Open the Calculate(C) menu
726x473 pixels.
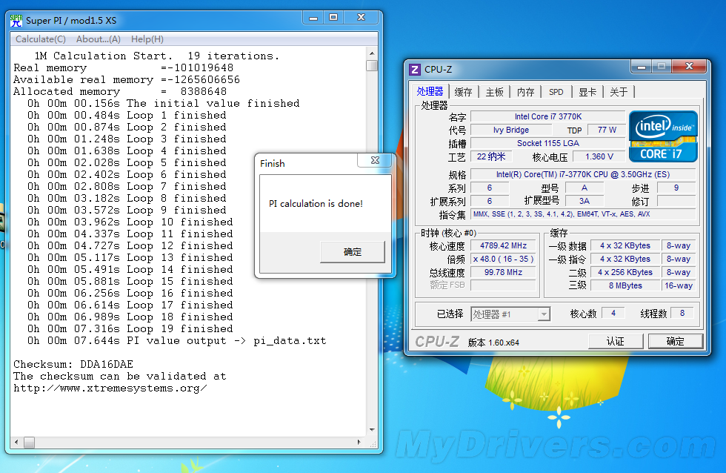point(41,39)
